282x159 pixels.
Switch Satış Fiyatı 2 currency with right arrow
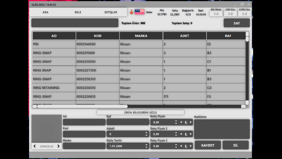(191, 134)
